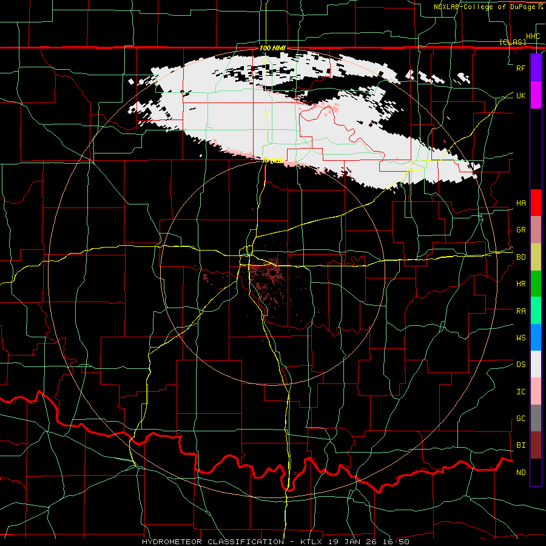Click the WS legend label

(x=521, y=338)
